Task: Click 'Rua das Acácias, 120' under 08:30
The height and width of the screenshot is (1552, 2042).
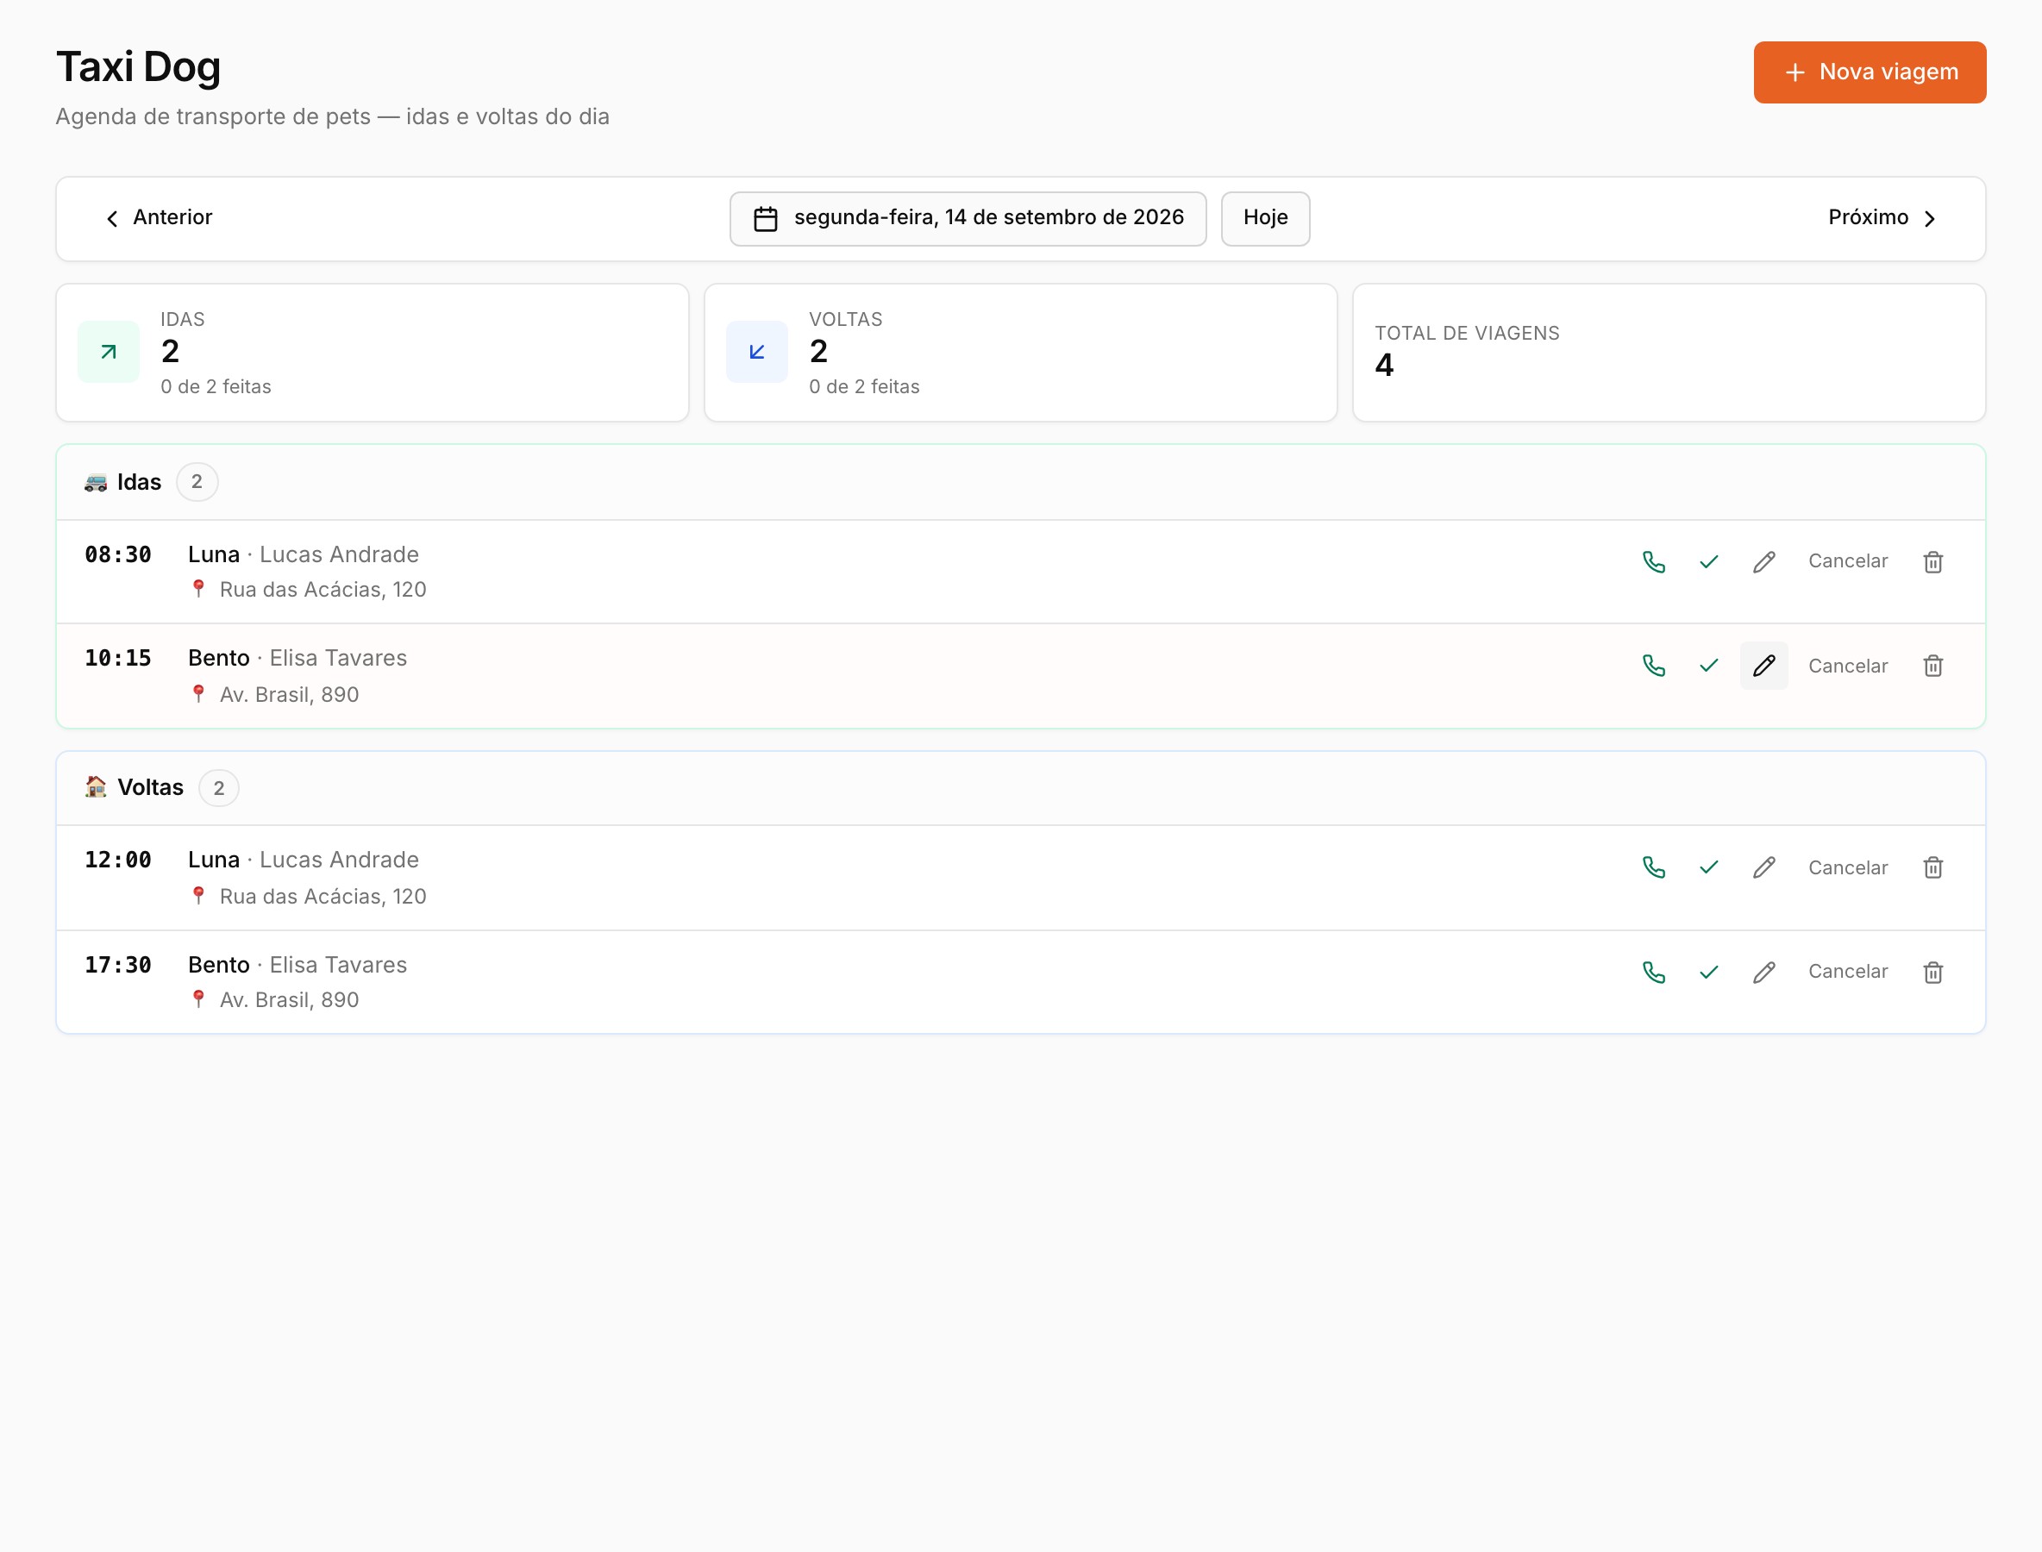Action: click(323, 590)
